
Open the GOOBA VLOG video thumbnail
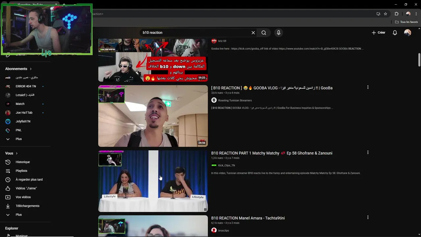tap(153, 116)
